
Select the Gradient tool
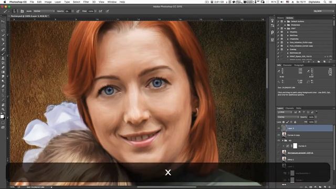tap(3, 72)
